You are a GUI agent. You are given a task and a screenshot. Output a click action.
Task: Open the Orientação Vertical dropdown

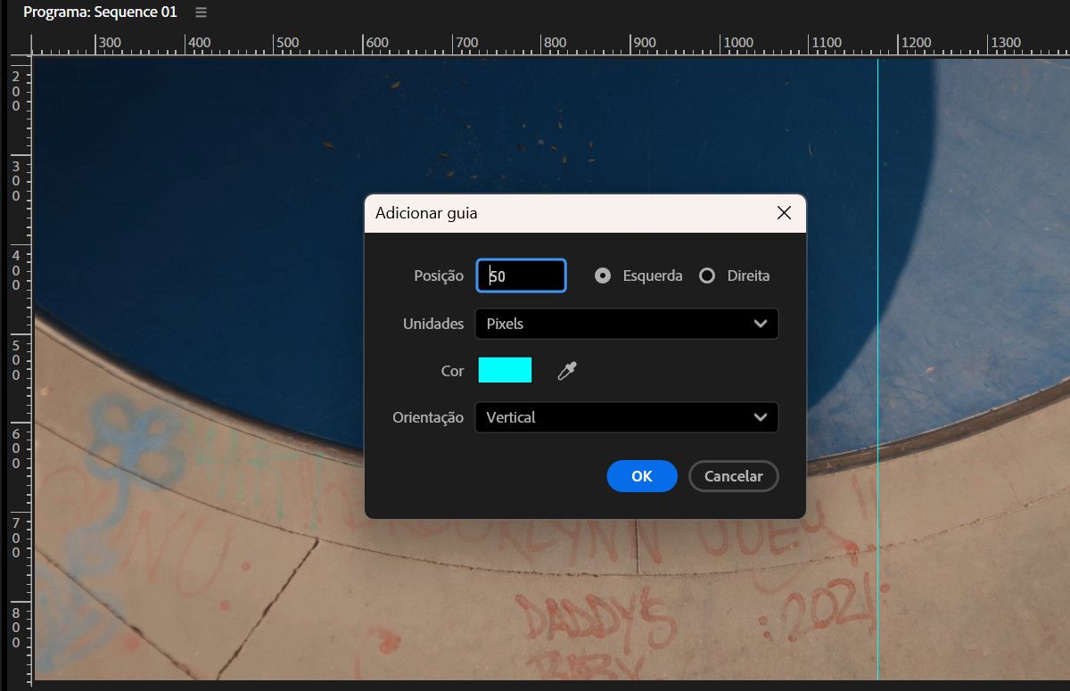[x=627, y=417]
